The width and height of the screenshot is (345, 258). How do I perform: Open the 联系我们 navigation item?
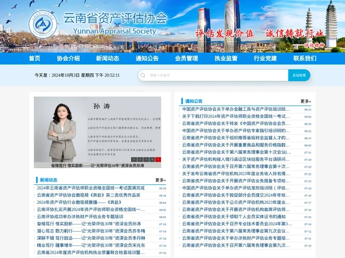tap(305, 58)
